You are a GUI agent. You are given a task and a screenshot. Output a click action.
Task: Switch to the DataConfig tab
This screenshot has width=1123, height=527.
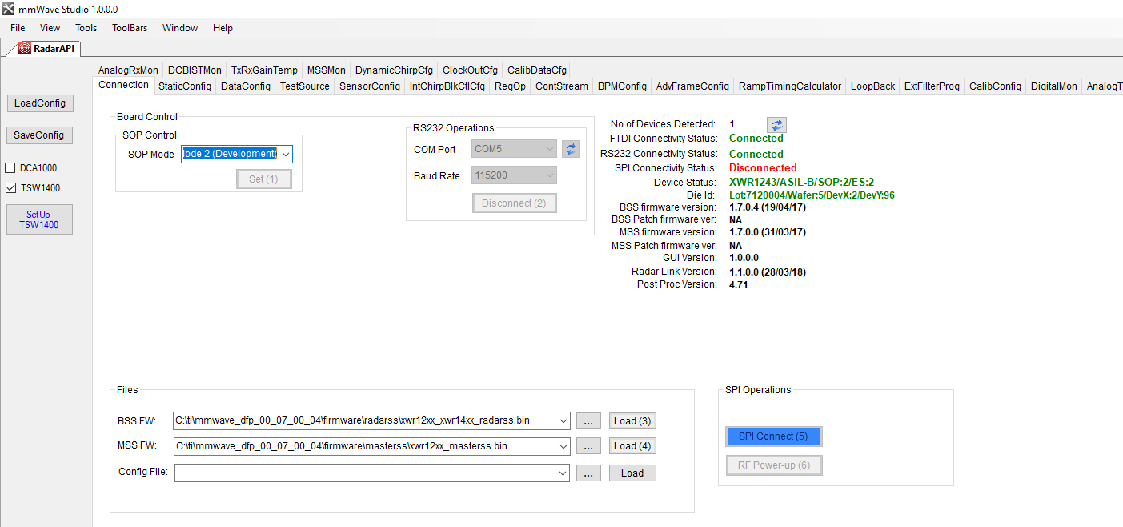(246, 86)
